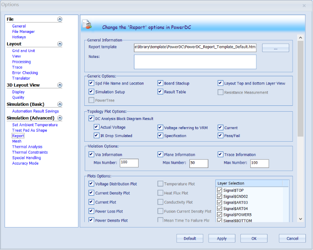Viewport: 313px width, 250px height.
Task: Open Translator settings
Action: pyautogui.click(x=21, y=78)
